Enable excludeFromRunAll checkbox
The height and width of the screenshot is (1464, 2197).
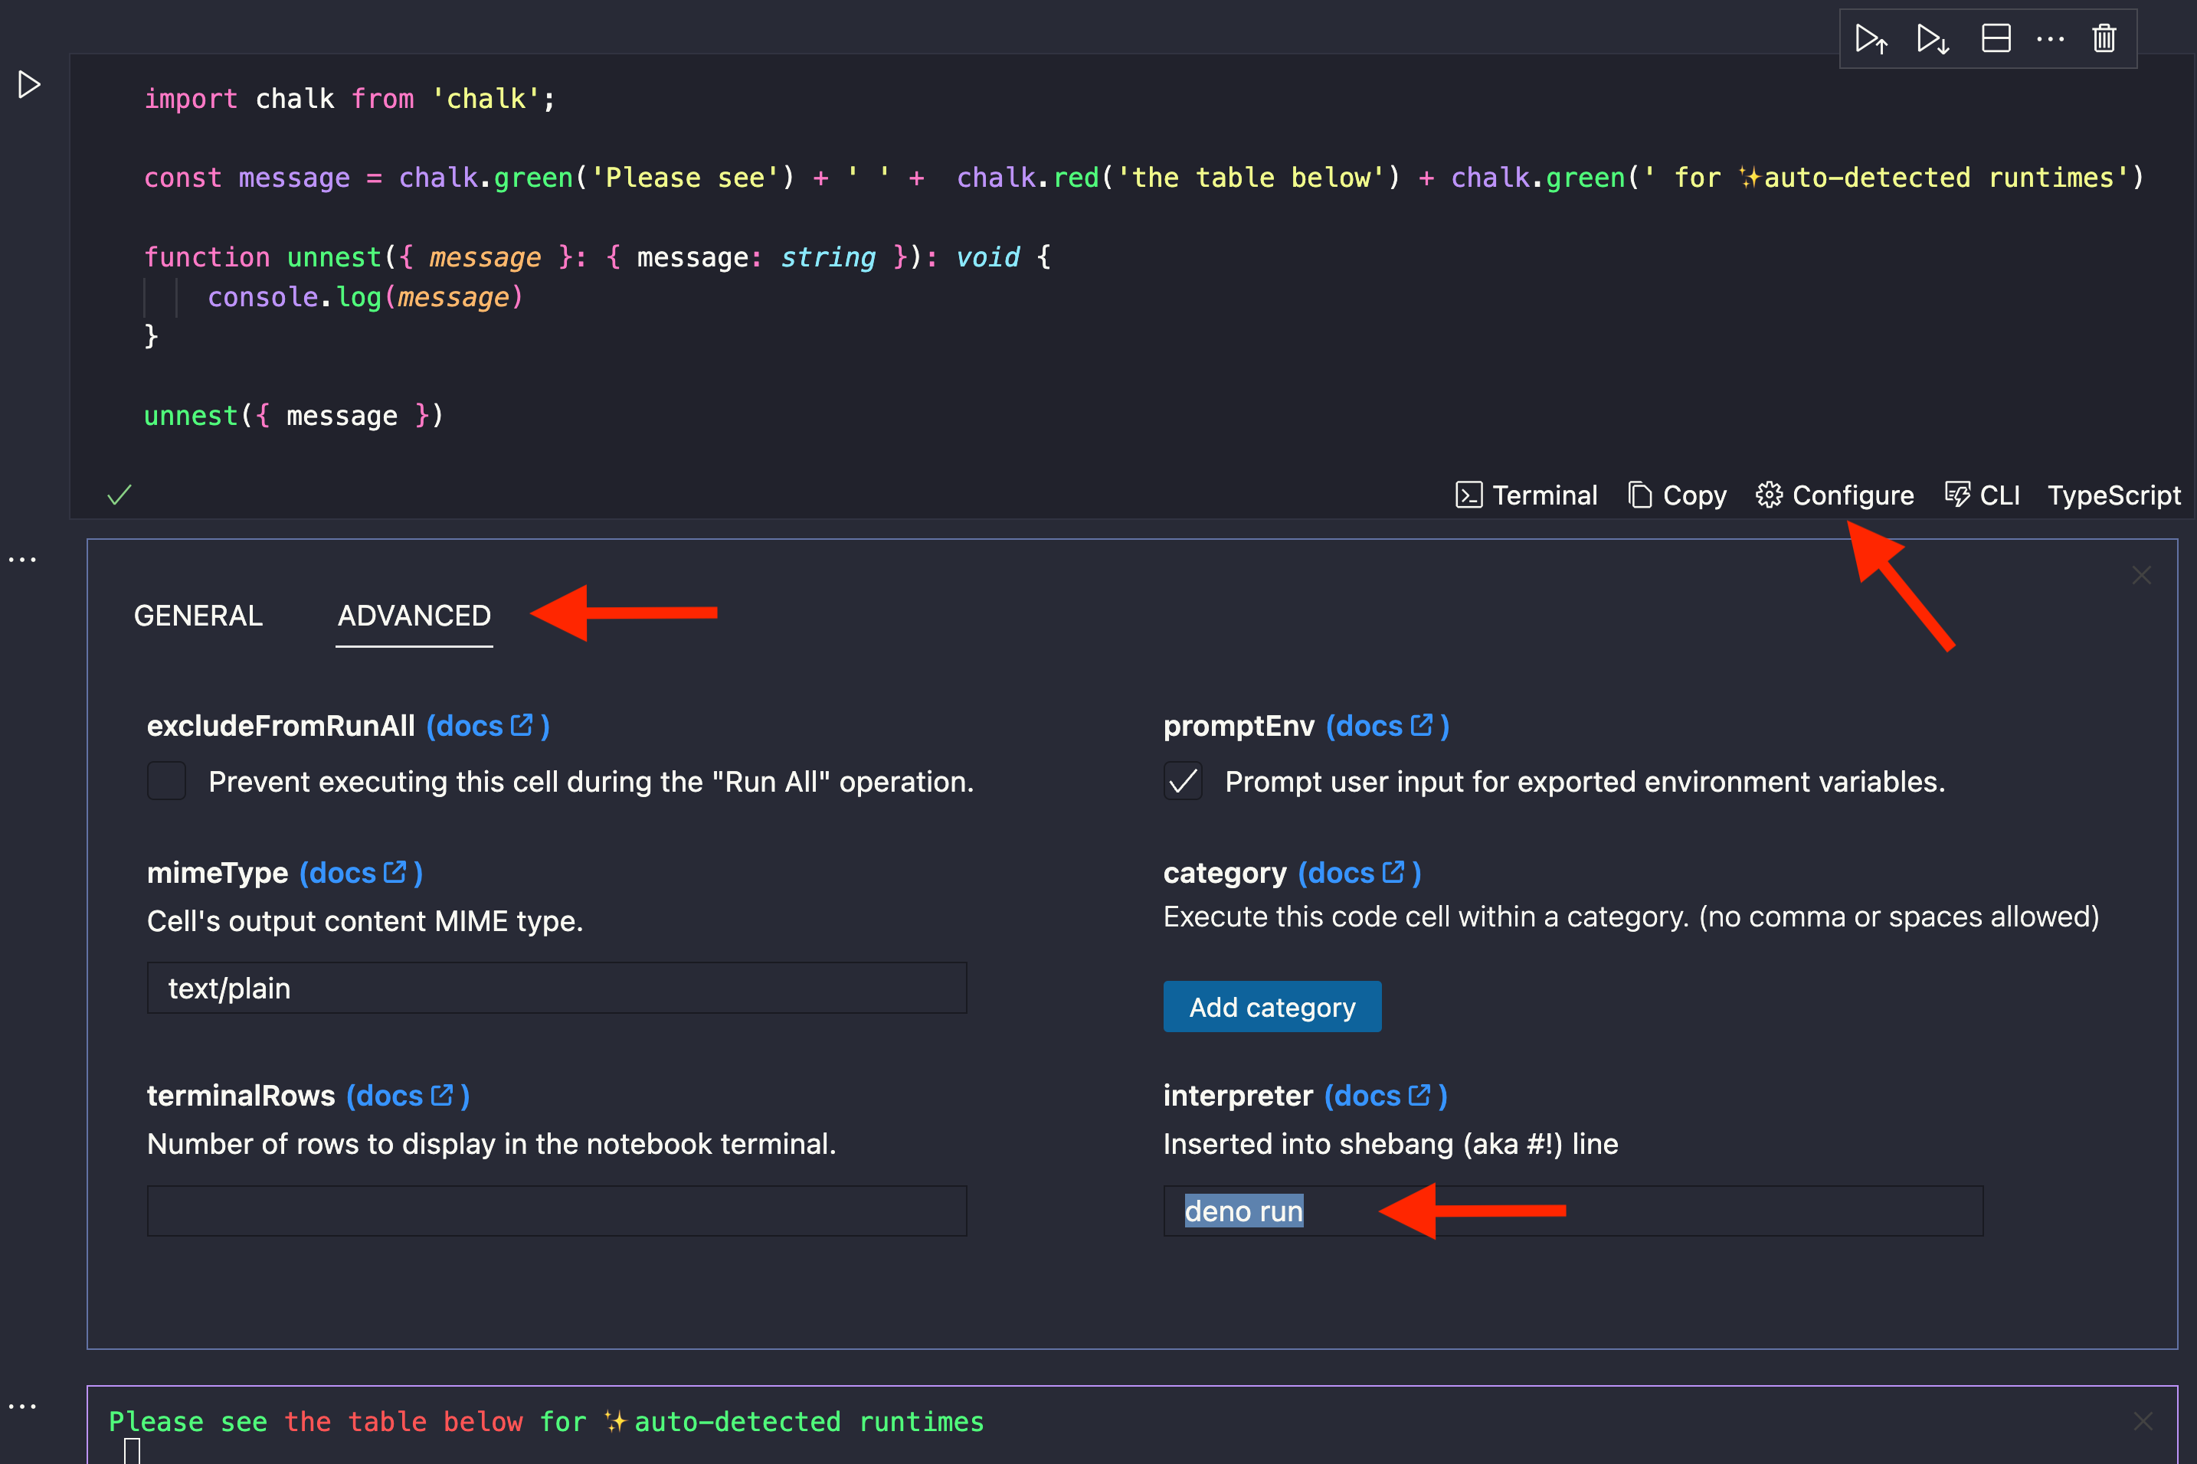166,780
